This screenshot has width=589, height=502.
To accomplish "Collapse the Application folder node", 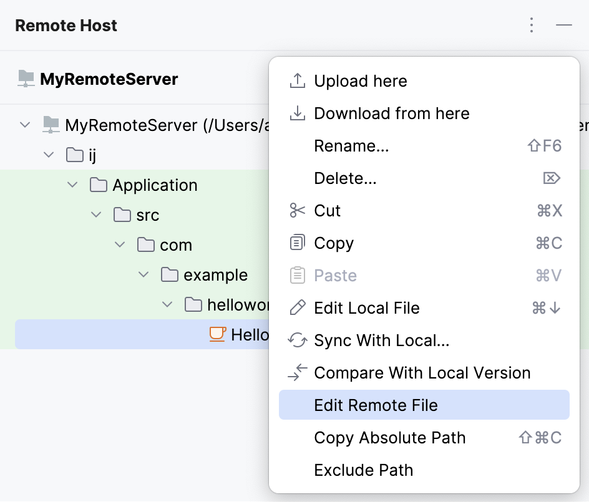I will click(72, 185).
